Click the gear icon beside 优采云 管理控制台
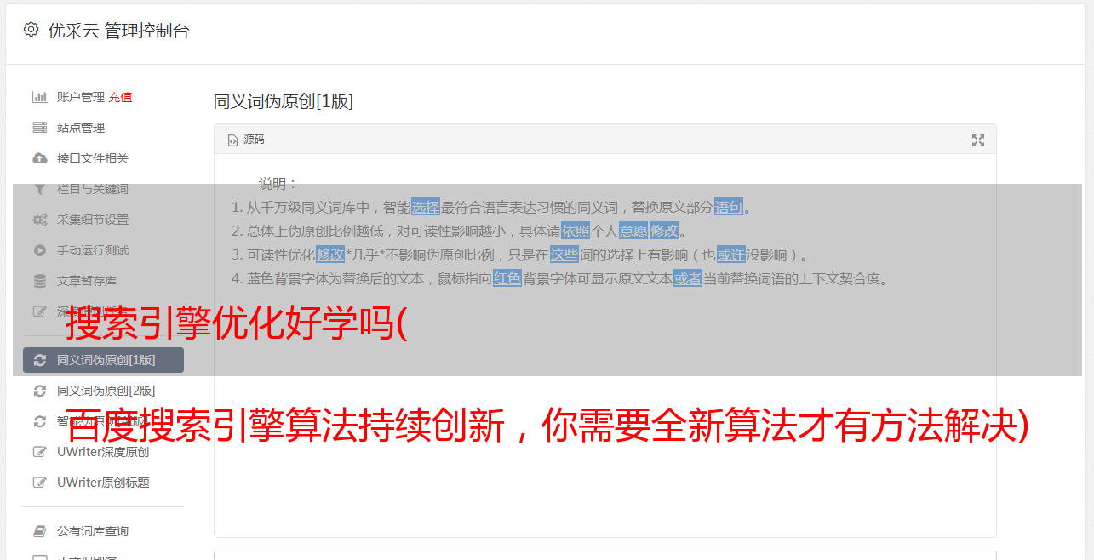 click(x=31, y=30)
